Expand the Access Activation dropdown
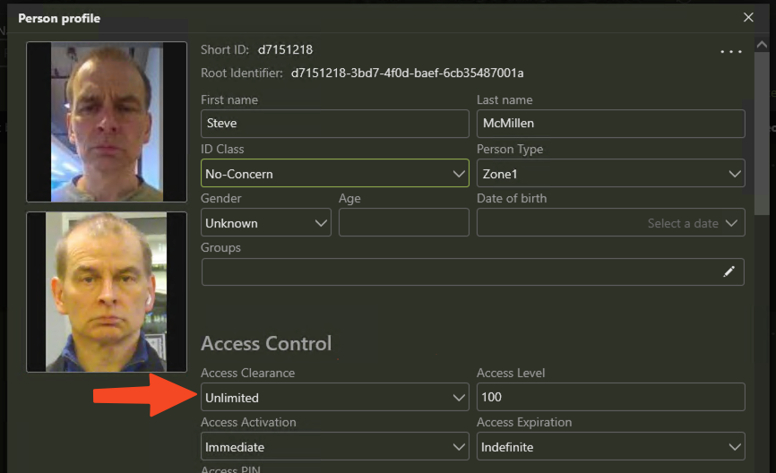The image size is (776, 473). pos(334,446)
